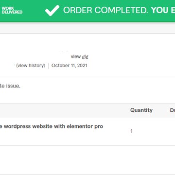Click the white checkmark icon in banner

coord(52,10)
